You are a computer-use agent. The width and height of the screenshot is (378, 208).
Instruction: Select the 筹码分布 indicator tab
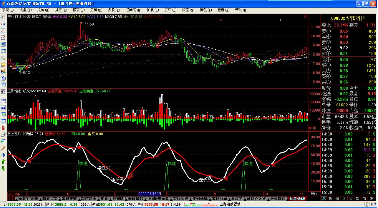(219, 199)
